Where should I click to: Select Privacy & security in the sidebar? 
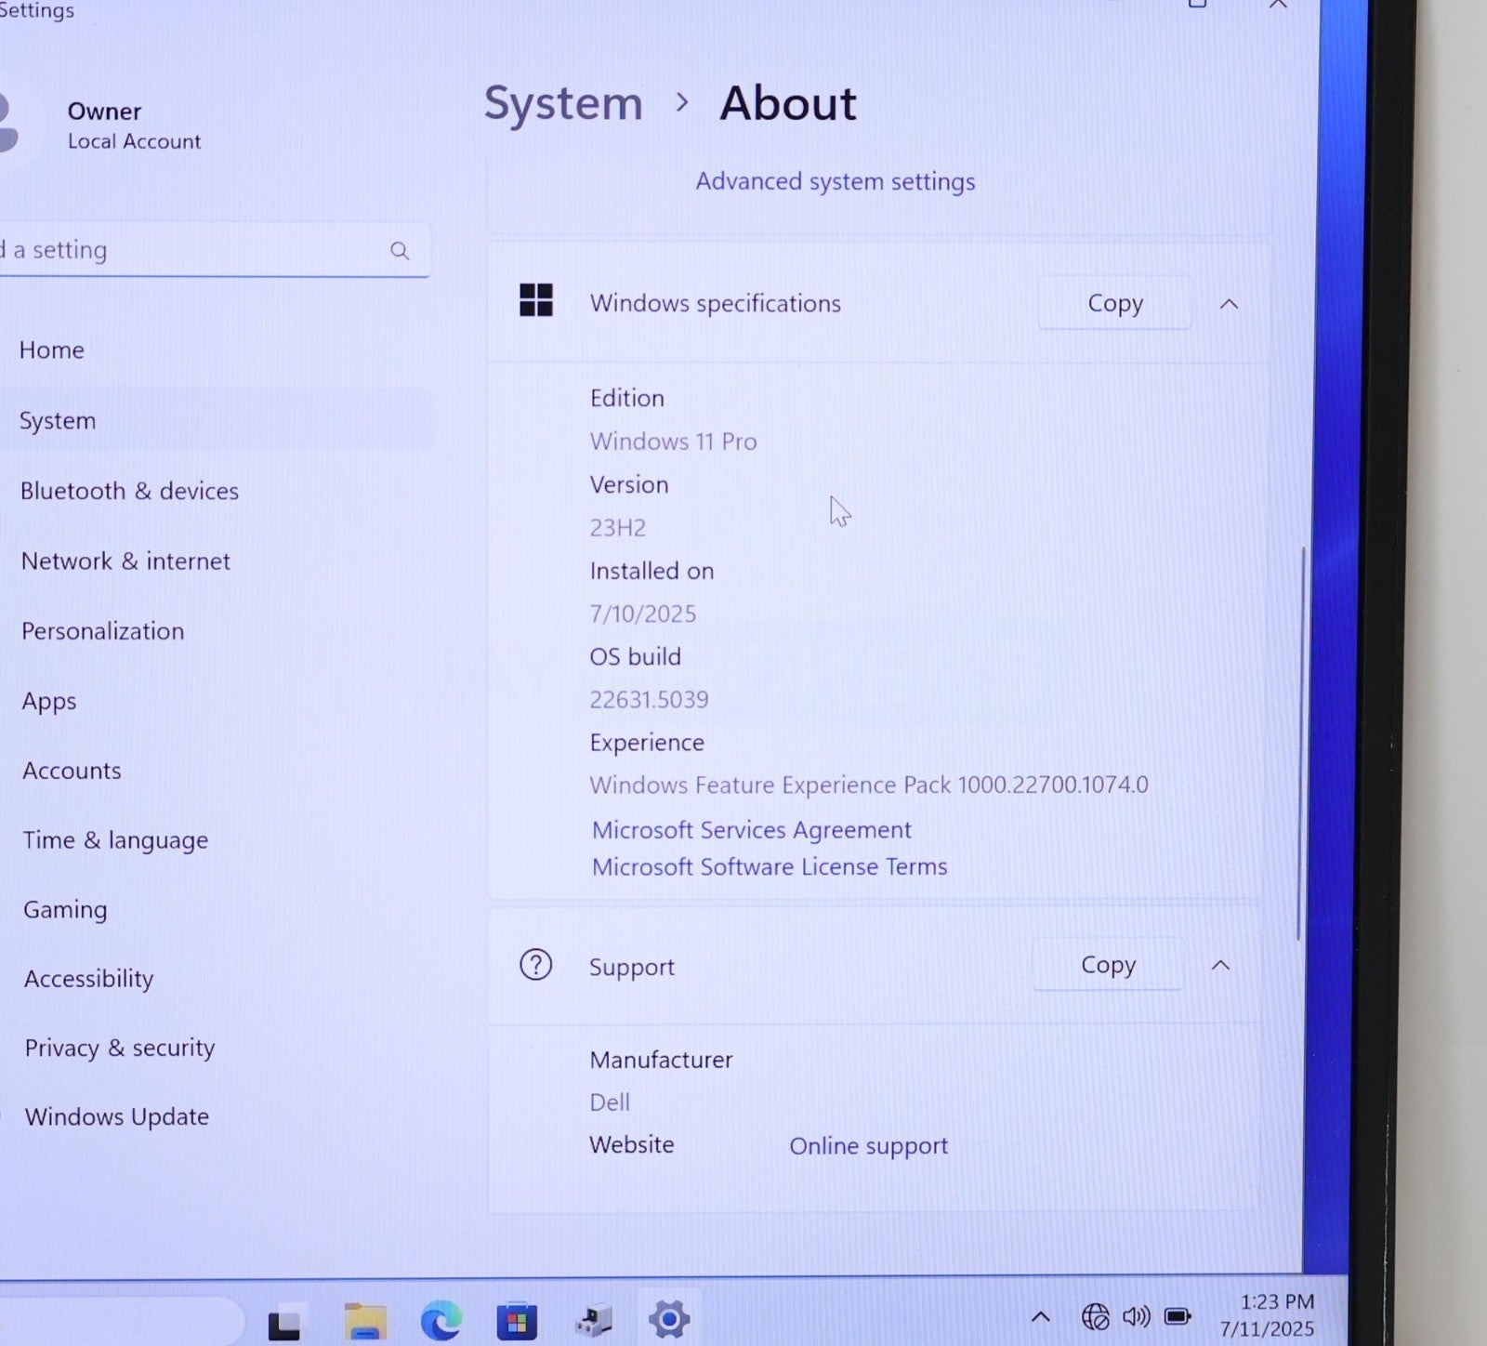(x=119, y=1048)
